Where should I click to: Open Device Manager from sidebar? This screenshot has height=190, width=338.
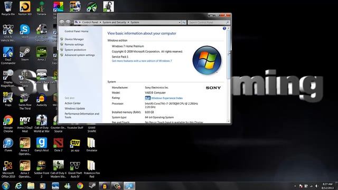tap(74, 39)
